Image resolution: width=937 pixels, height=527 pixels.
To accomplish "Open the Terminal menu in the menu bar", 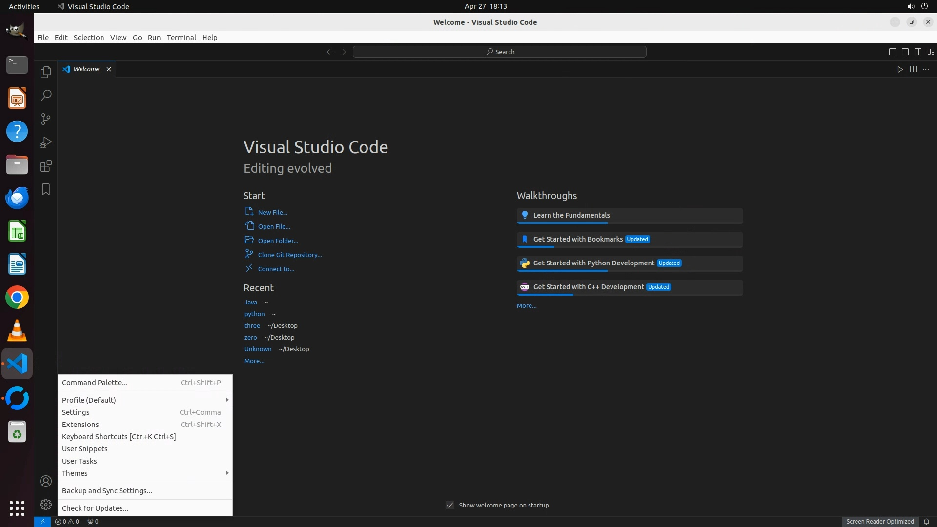I will (x=181, y=38).
